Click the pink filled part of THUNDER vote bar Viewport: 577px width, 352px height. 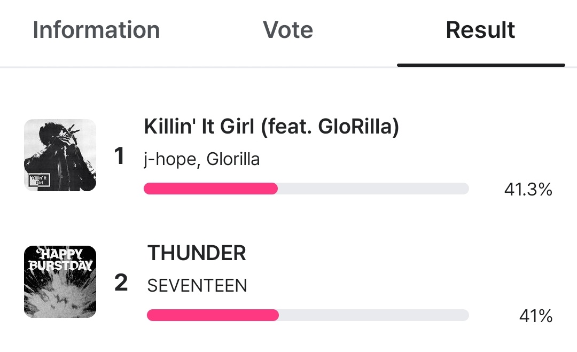[x=213, y=315]
